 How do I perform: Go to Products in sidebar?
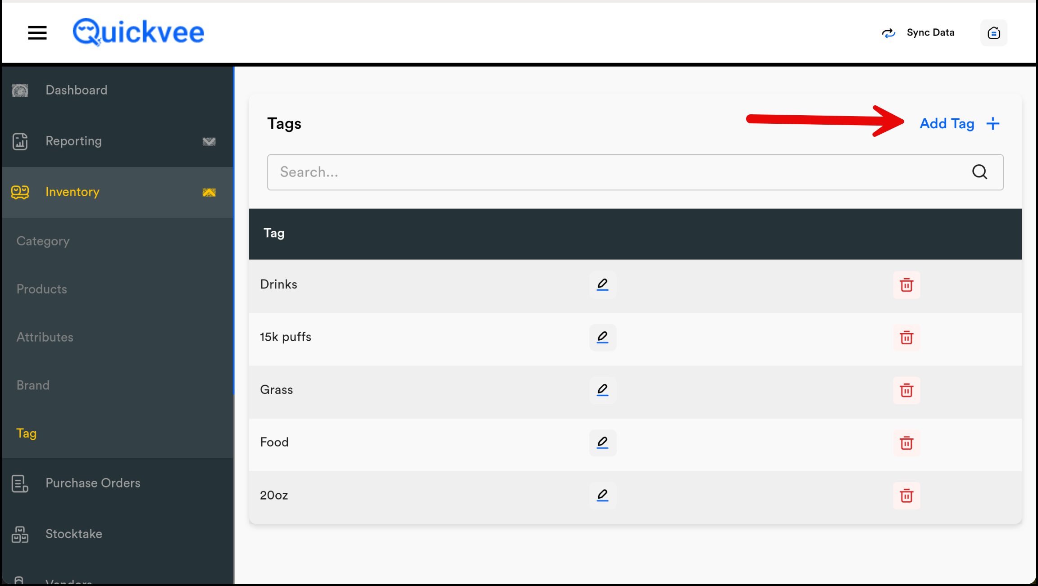pyautogui.click(x=41, y=289)
